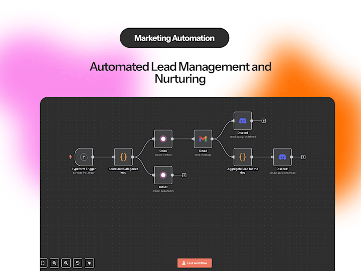Open the Odoo create contact node
This screenshot has height=271, width=361.
[x=163, y=139]
